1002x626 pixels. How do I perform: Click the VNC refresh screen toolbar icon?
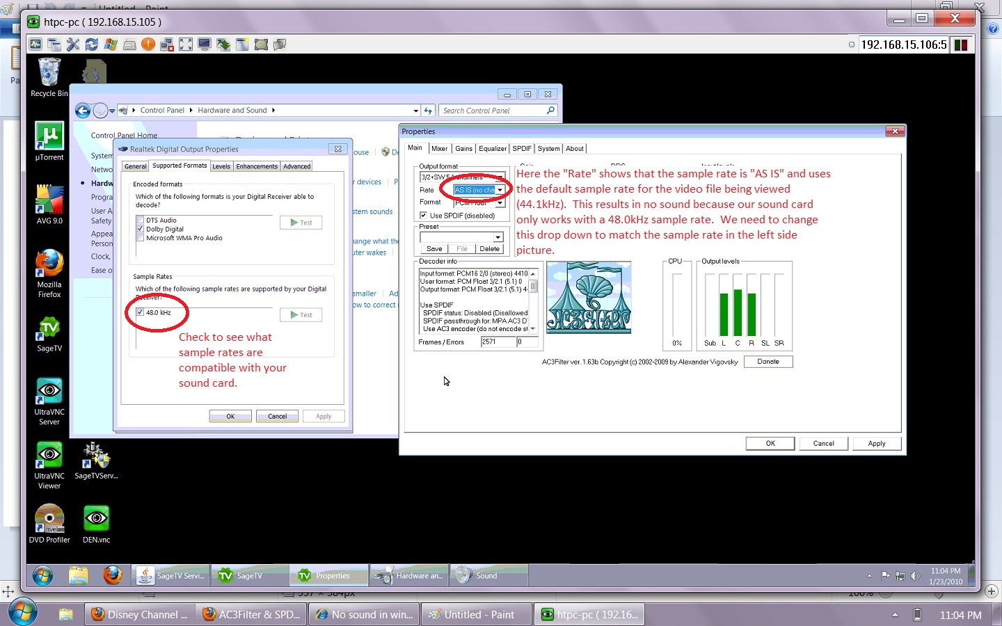click(92, 45)
